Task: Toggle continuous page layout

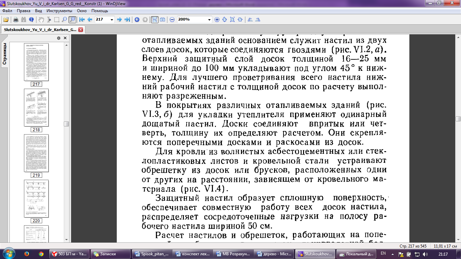Action: point(155,20)
